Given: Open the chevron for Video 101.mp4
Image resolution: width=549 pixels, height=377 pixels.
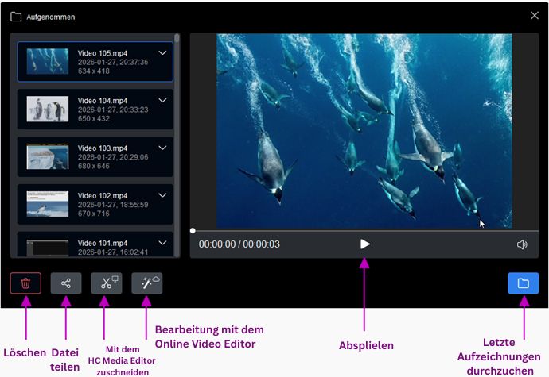Looking at the screenshot, I should click(x=162, y=242).
